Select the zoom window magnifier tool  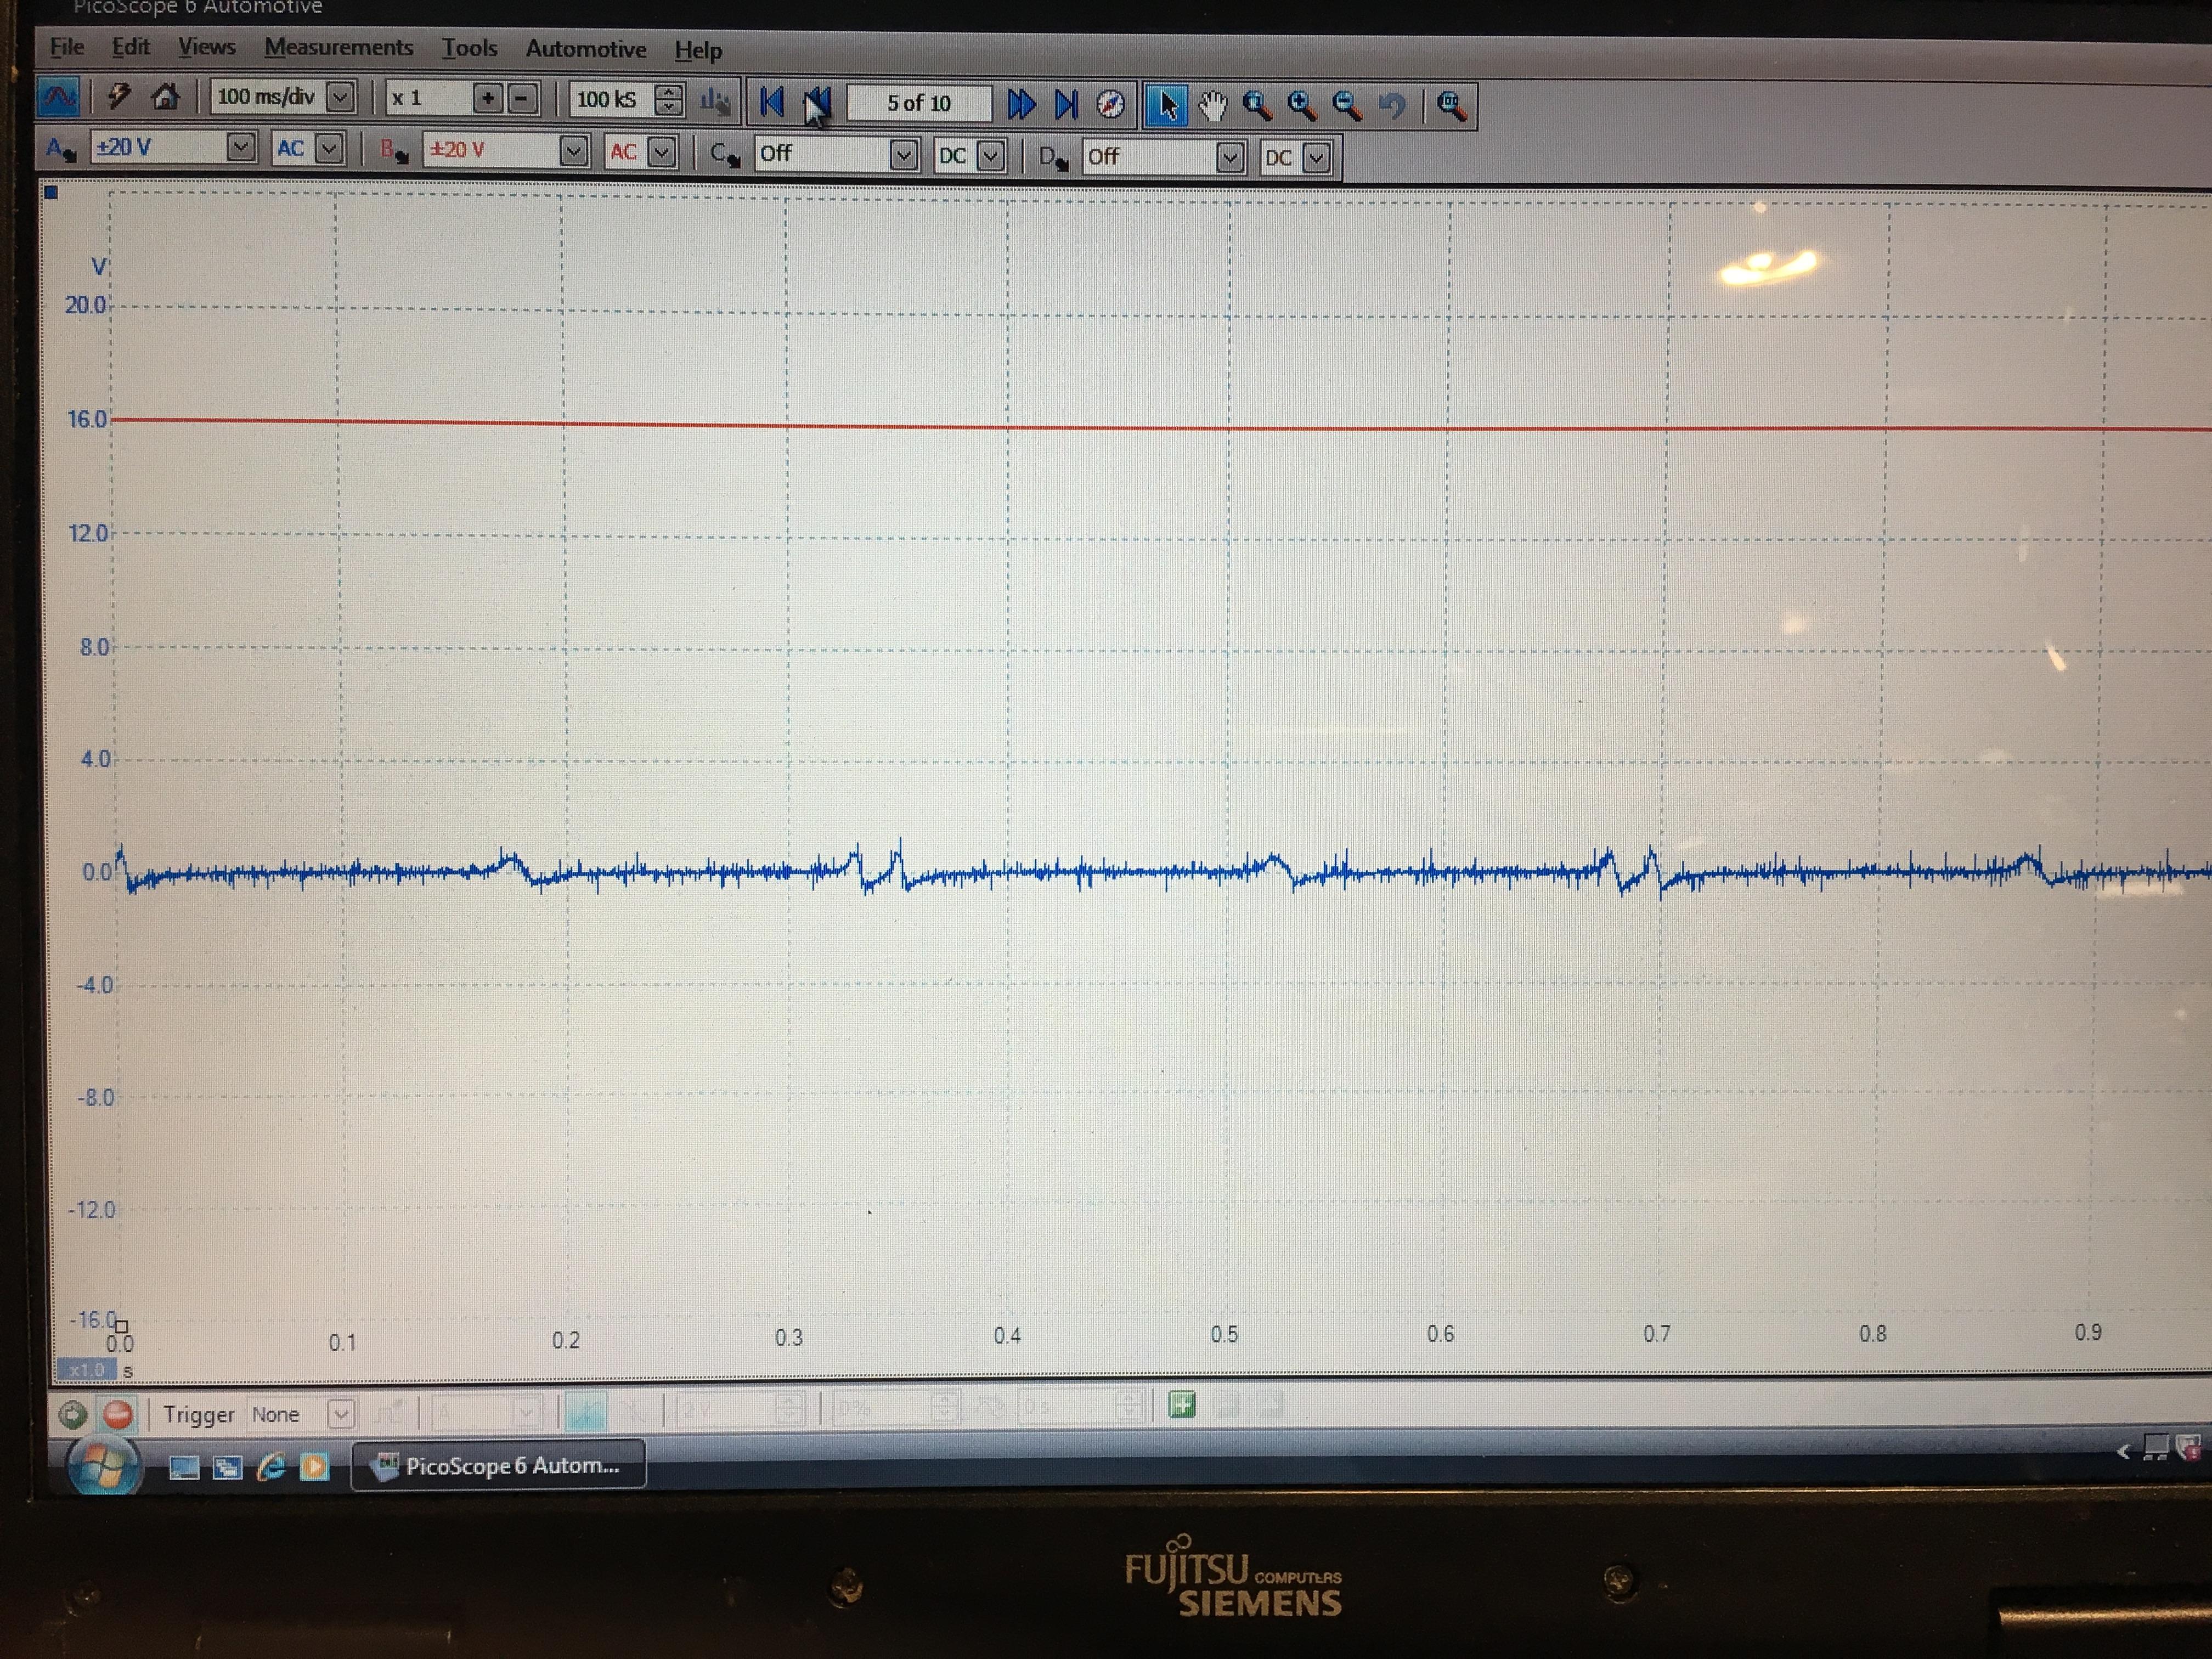click(x=1257, y=105)
